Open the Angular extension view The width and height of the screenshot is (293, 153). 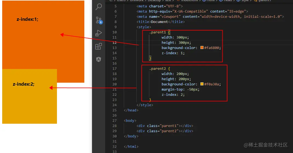point(99,59)
